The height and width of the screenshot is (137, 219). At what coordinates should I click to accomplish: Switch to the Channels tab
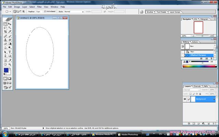(197, 86)
